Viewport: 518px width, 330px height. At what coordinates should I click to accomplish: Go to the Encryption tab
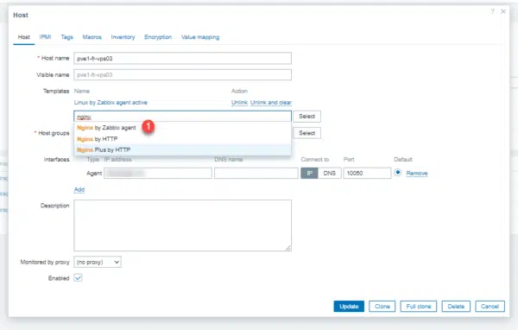click(x=158, y=37)
